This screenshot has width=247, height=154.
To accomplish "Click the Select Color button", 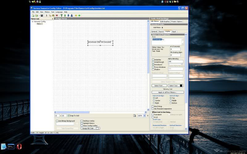I will click(176, 86).
